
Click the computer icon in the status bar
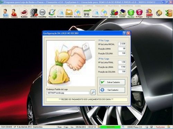(x=152, y=127)
